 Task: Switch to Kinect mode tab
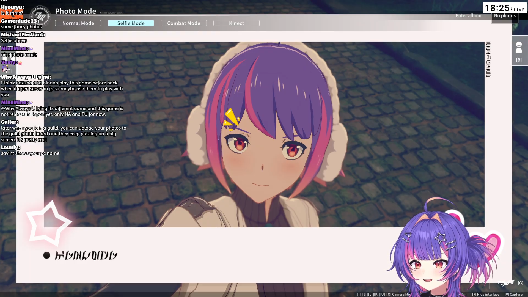coord(237,23)
